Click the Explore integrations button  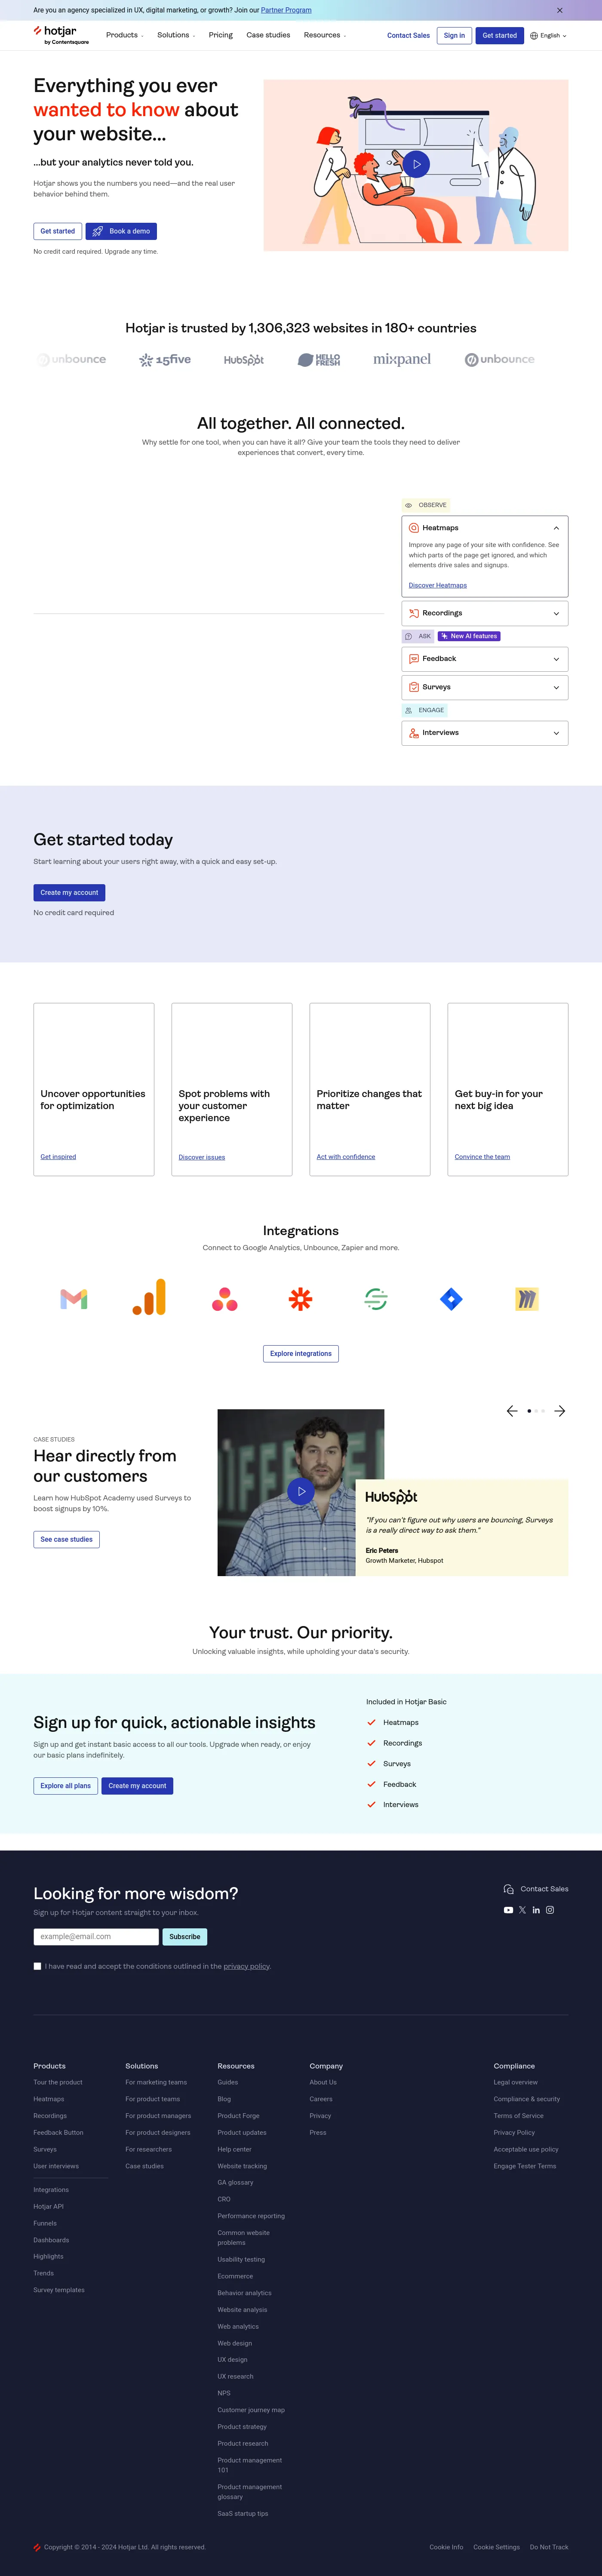pyautogui.click(x=301, y=1354)
